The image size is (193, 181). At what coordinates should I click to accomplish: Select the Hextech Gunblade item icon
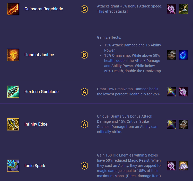click(x=13, y=92)
